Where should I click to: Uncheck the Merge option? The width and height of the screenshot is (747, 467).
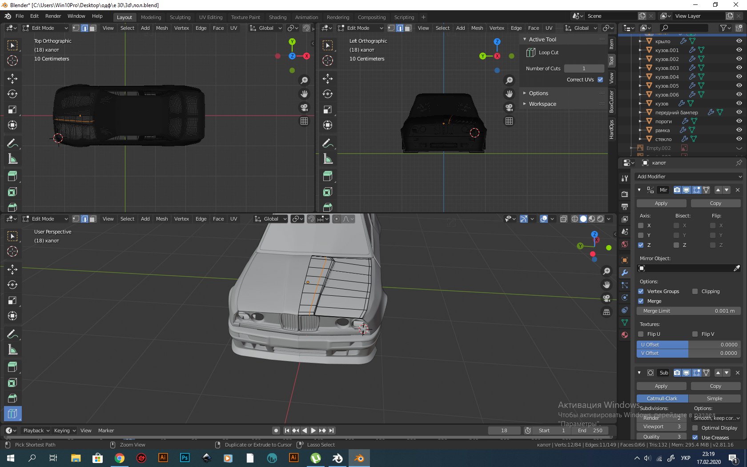pos(641,301)
